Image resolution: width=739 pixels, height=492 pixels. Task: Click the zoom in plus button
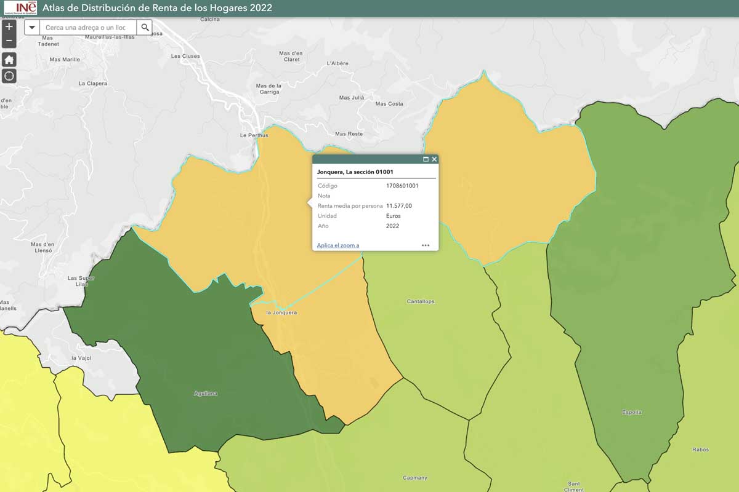9,27
